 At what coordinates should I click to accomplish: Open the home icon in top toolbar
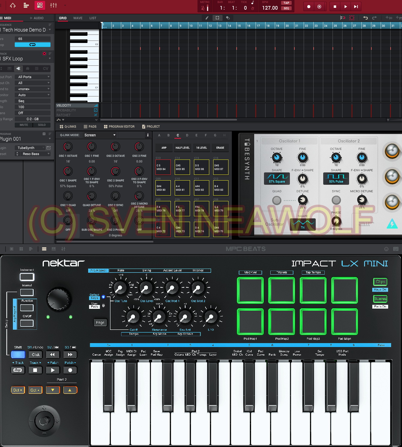[13, 5]
